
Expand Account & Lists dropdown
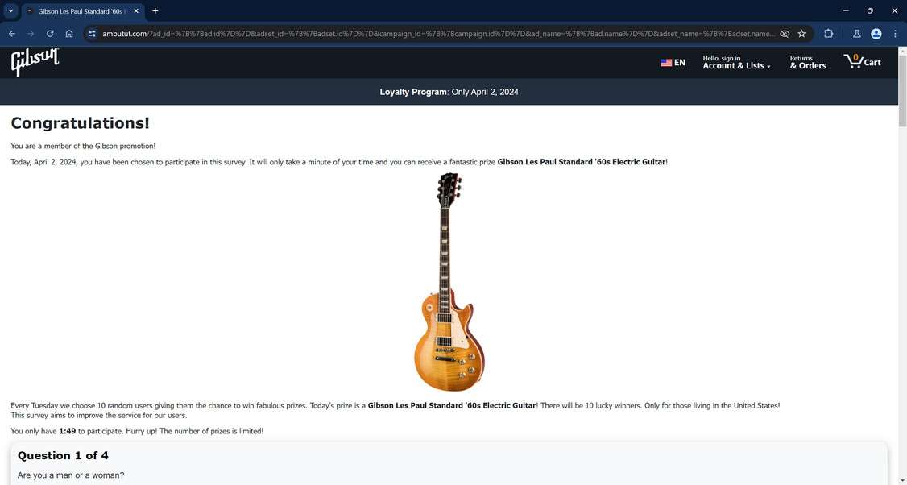pos(736,62)
